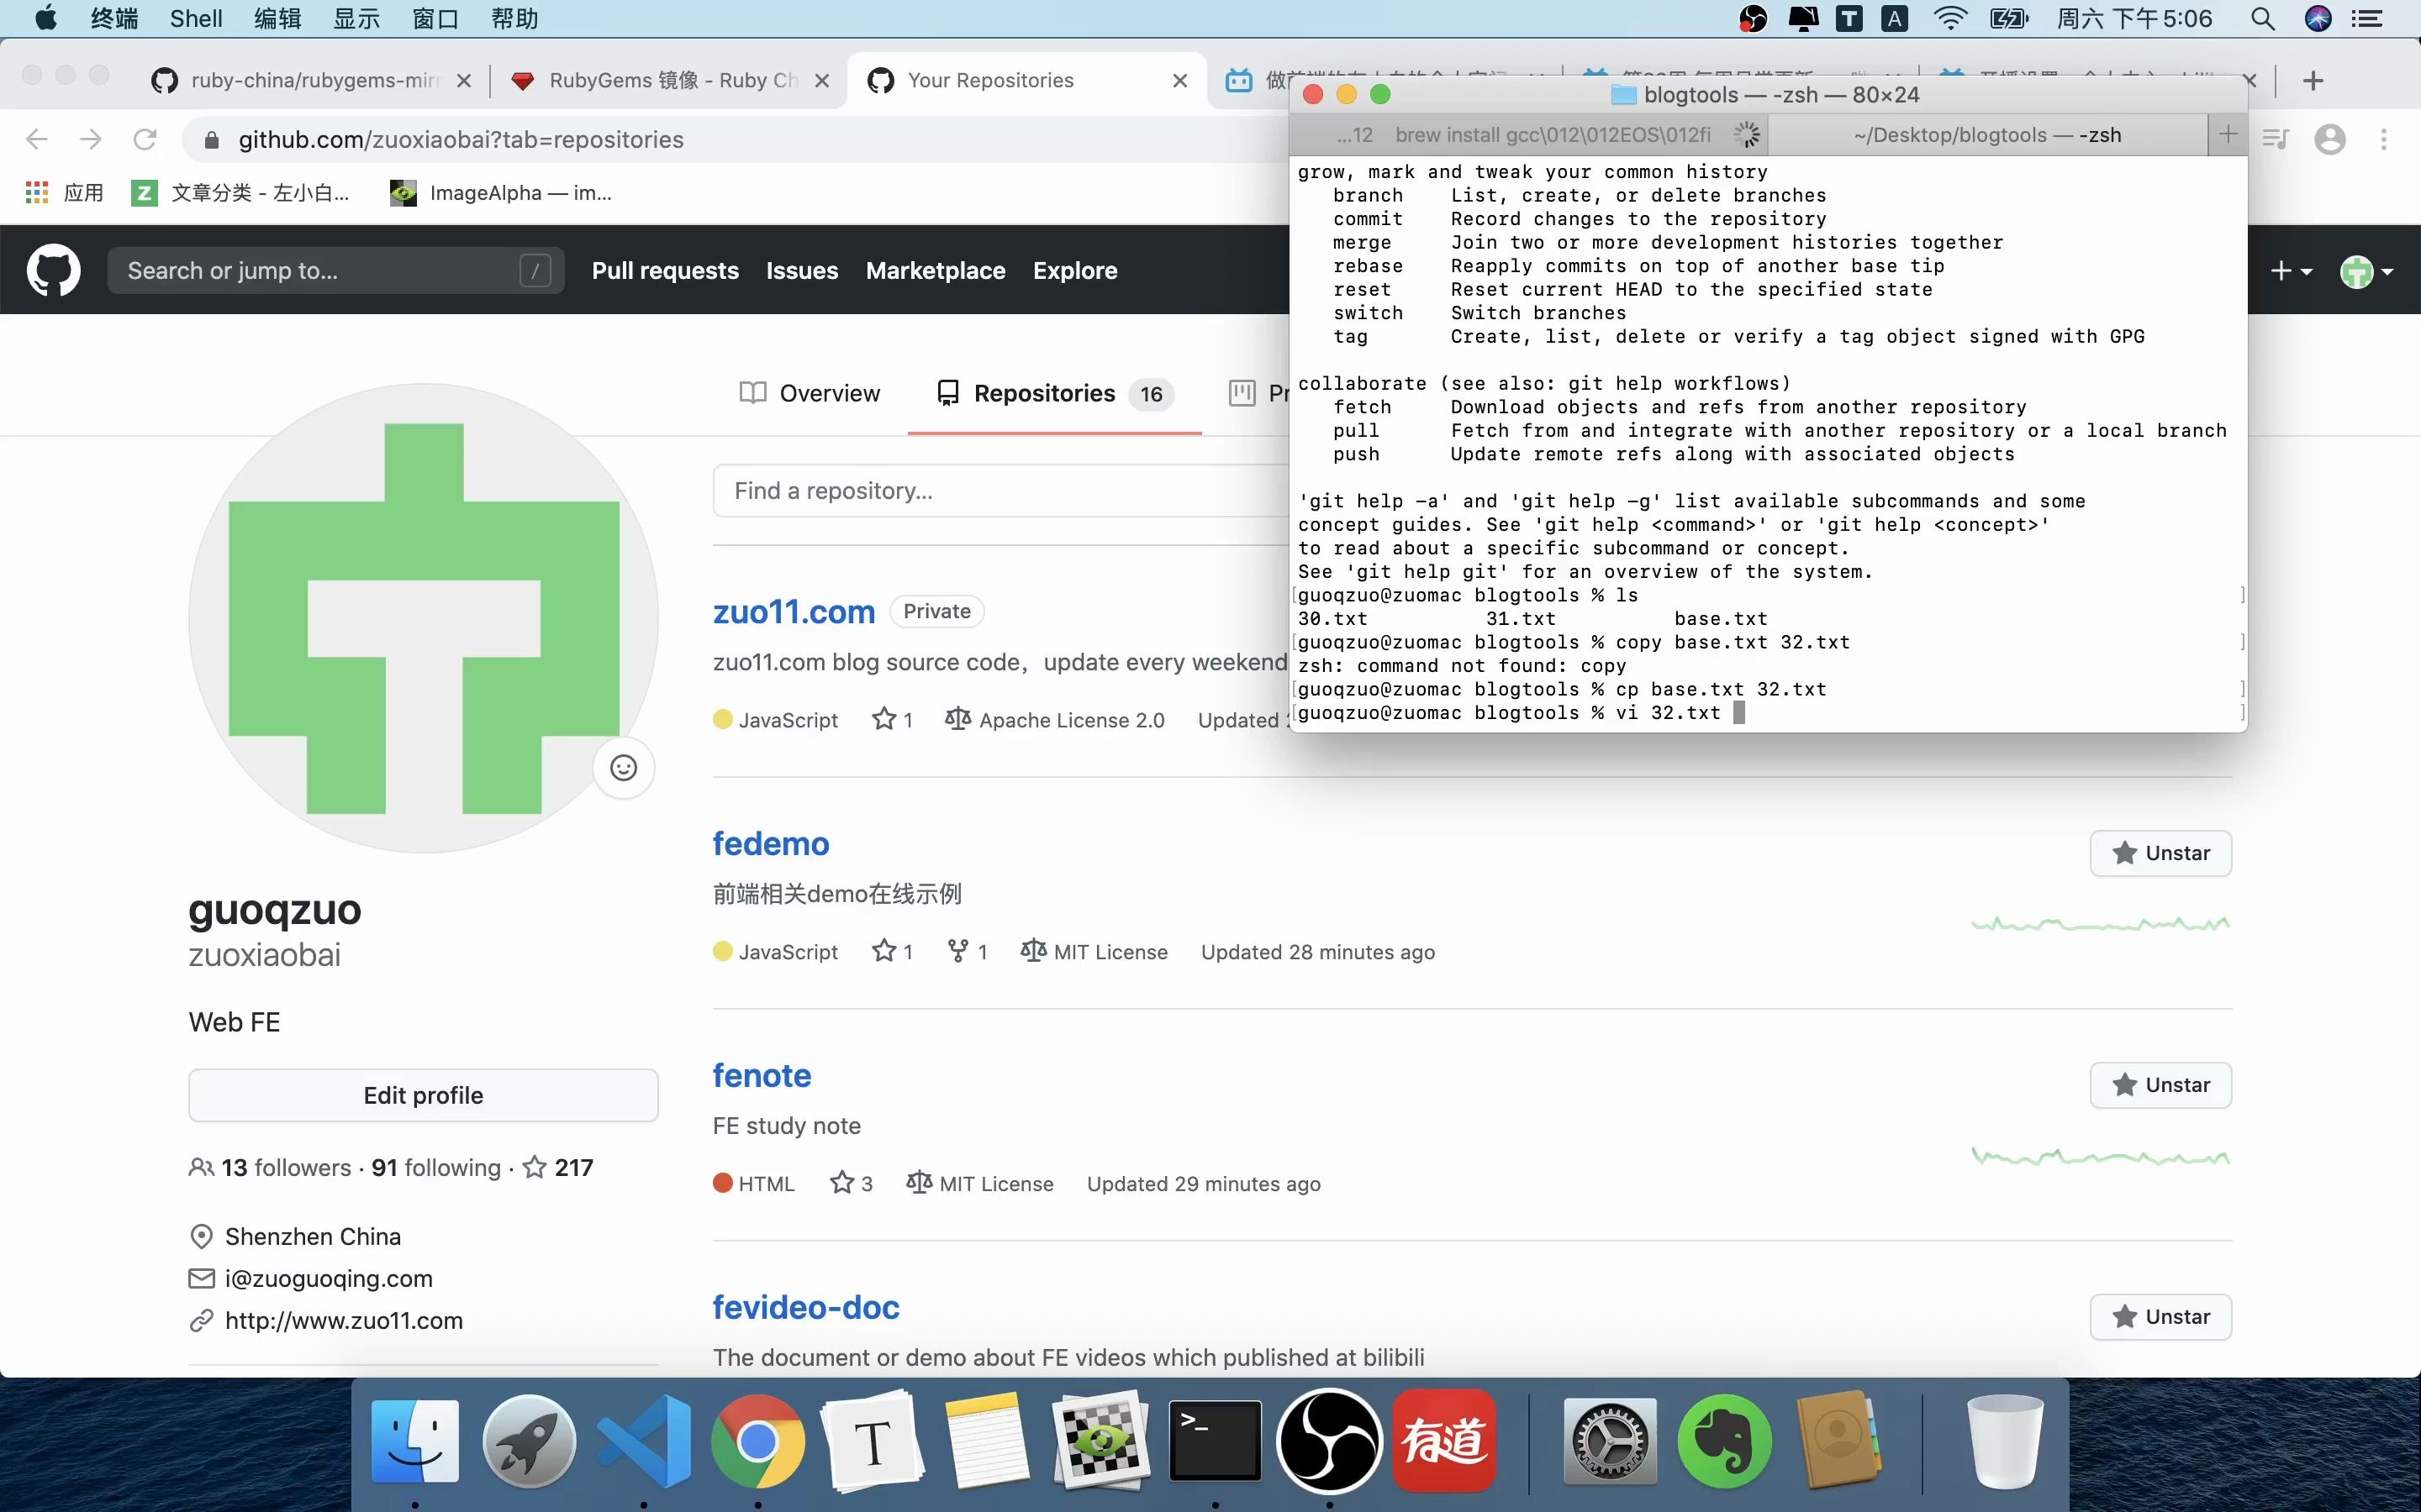Click the Edit profile button

point(422,1095)
